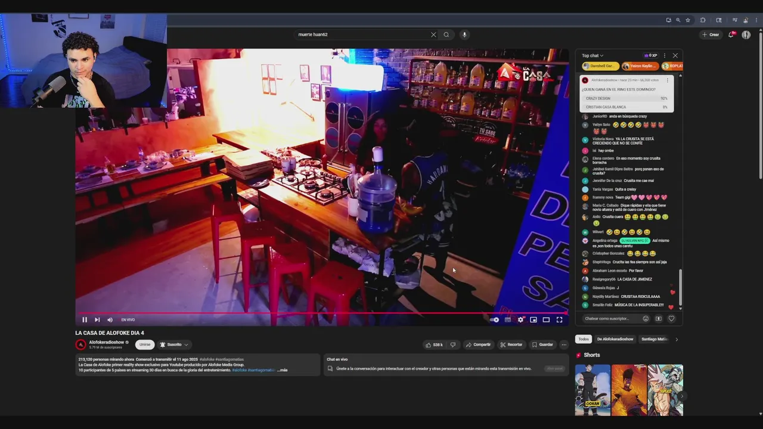Open the 0 XP badge
Image resolution: width=763 pixels, height=429 pixels.
coord(650,55)
